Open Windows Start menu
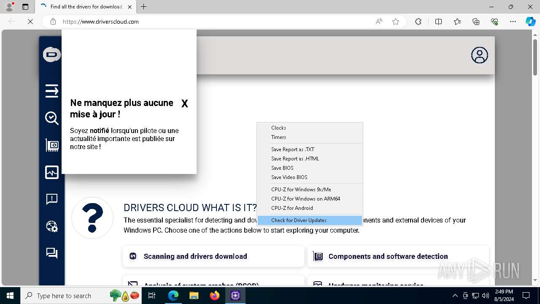 click(10, 296)
